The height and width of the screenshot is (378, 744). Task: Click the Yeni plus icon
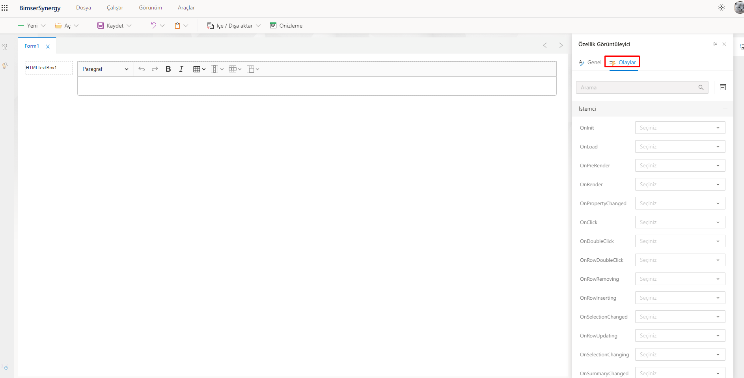pos(21,26)
